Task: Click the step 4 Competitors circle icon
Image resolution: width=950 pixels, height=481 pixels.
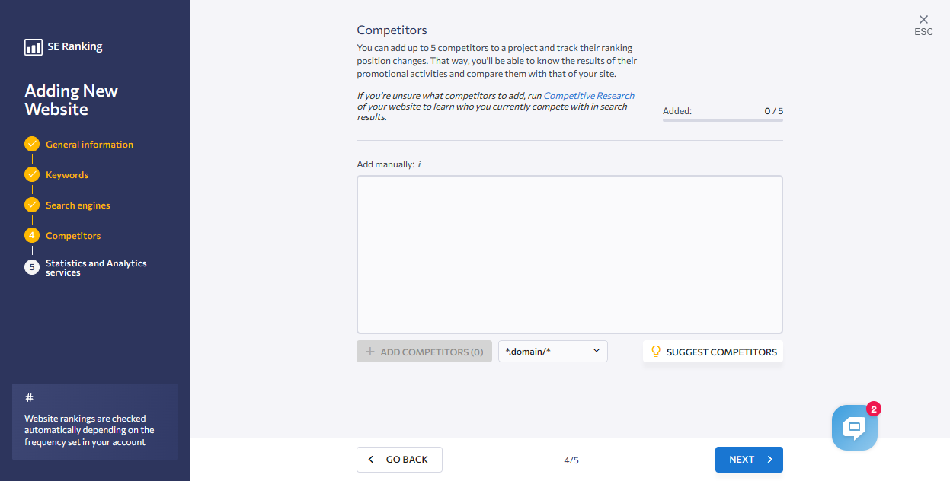Action: point(32,235)
